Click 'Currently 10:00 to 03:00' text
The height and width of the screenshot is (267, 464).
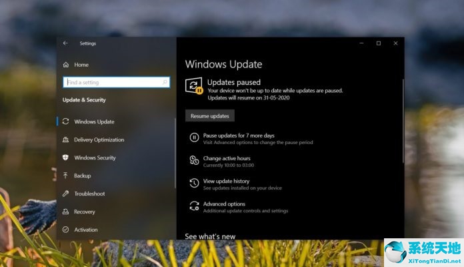[229, 165]
